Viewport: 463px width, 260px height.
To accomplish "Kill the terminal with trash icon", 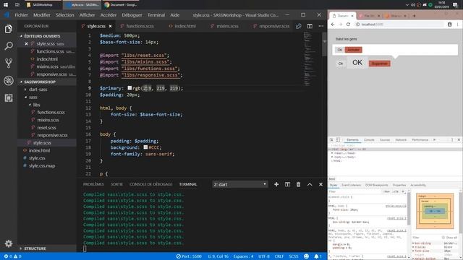I will tap(298, 184).
